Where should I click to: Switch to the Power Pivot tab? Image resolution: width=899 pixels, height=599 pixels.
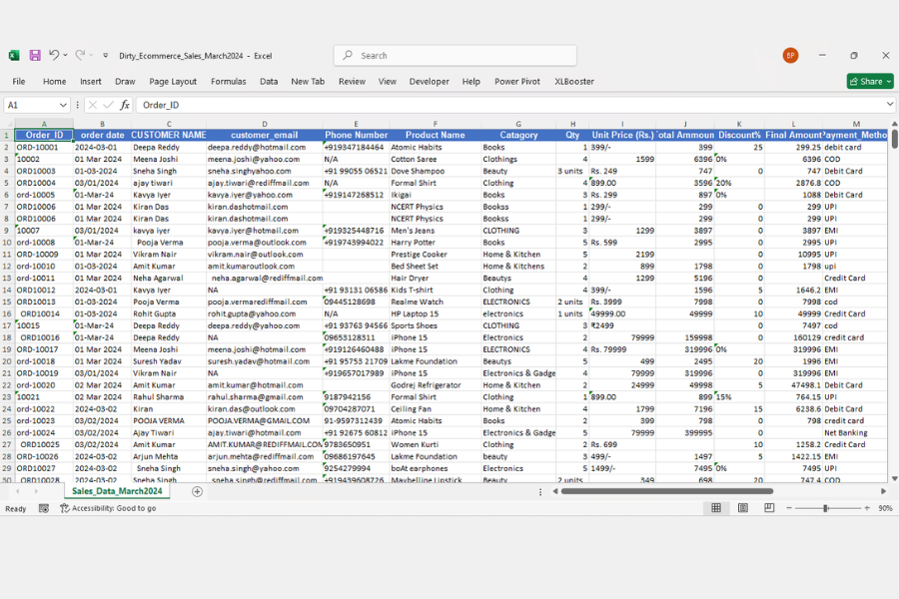click(517, 82)
